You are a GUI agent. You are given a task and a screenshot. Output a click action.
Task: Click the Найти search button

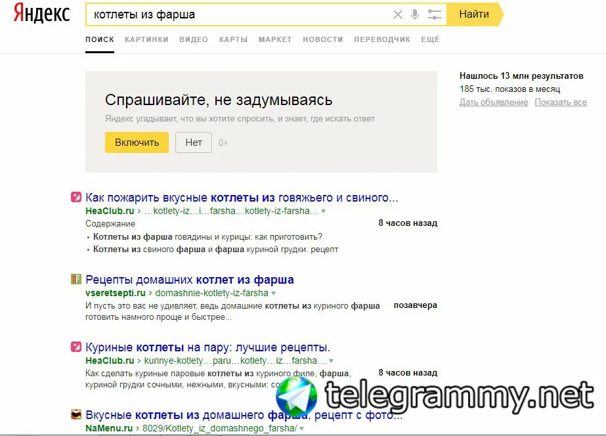coord(475,14)
